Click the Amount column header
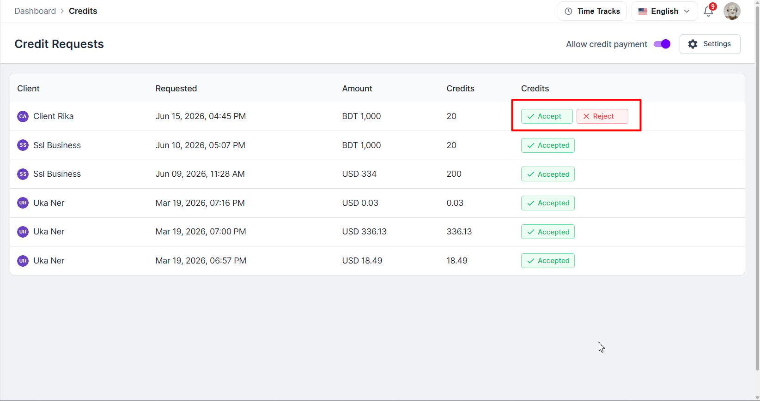The height and width of the screenshot is (401, 760). (x=357, y=89)
